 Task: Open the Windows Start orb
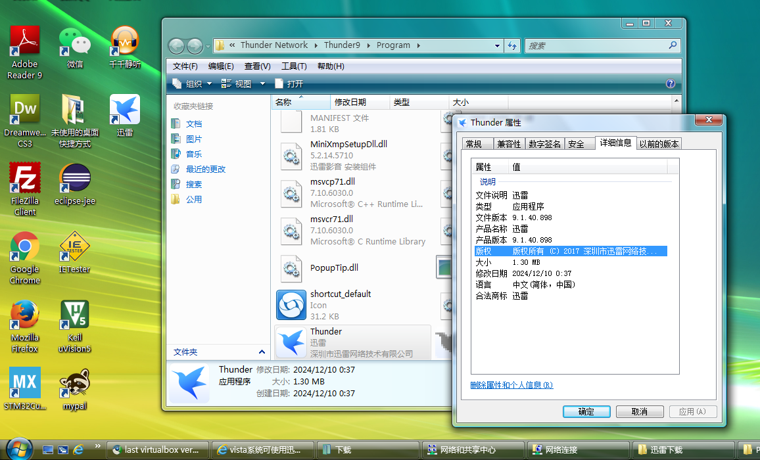click(19, 448)
